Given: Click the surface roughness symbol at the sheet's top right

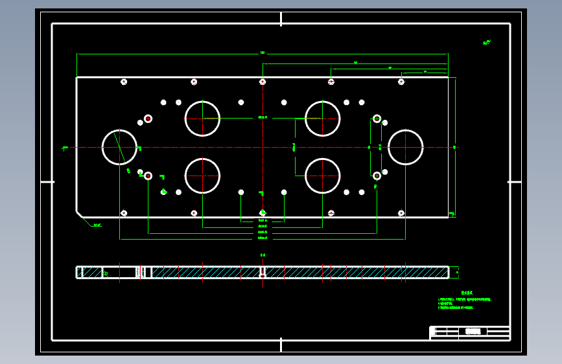Looking at the screenshot, I should [x=486, y=43].
